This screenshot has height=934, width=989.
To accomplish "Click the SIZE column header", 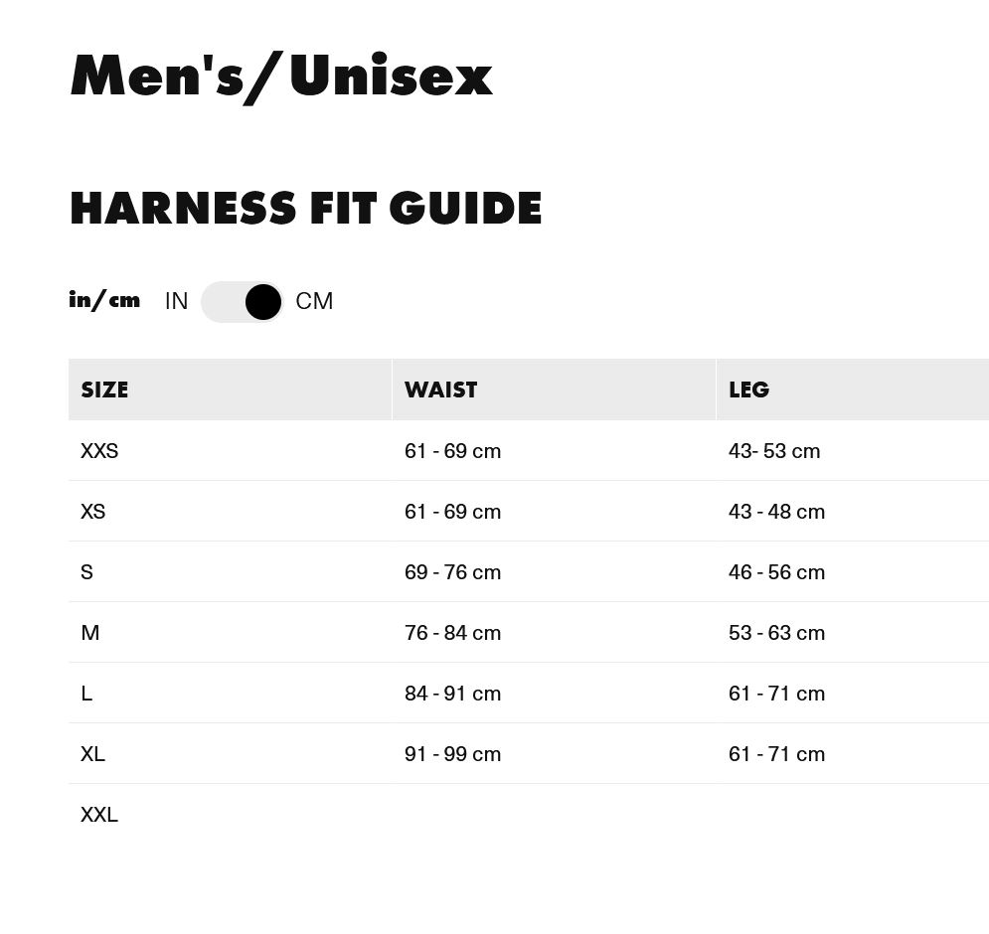I will tap(104, 389).
